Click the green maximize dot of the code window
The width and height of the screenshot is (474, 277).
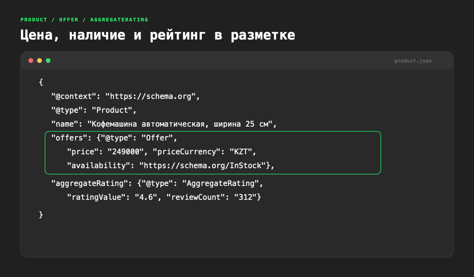pos(48,61)
